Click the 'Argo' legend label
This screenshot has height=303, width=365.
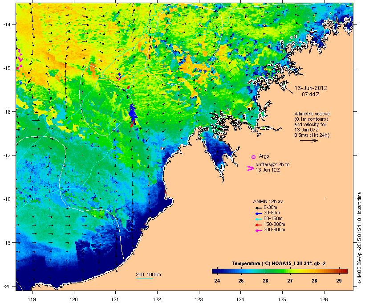point(264,156)
